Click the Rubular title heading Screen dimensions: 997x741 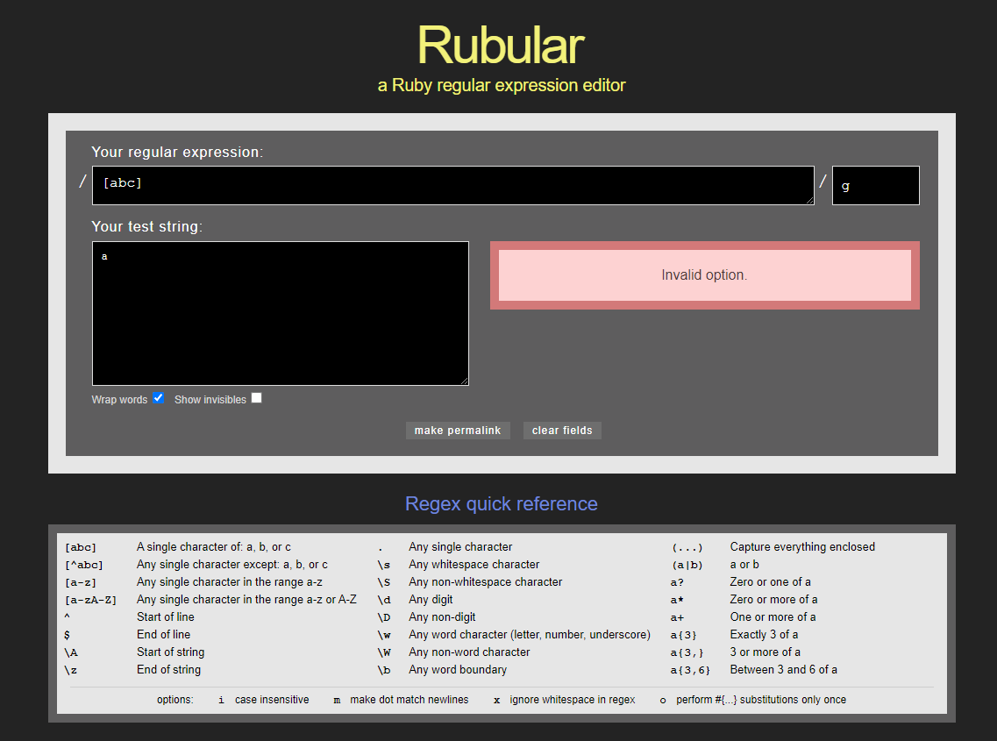point(501,45)
